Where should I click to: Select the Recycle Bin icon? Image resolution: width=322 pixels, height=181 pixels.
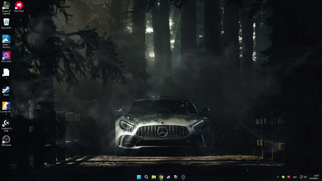6,23
